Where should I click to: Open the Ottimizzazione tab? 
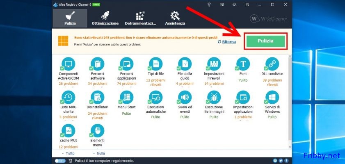pos(105,18)
